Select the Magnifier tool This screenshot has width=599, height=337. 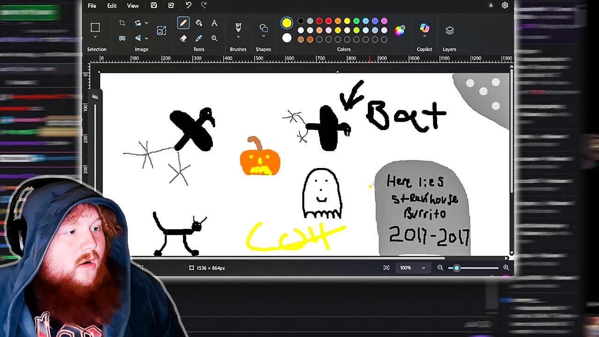tap(214, 38)
